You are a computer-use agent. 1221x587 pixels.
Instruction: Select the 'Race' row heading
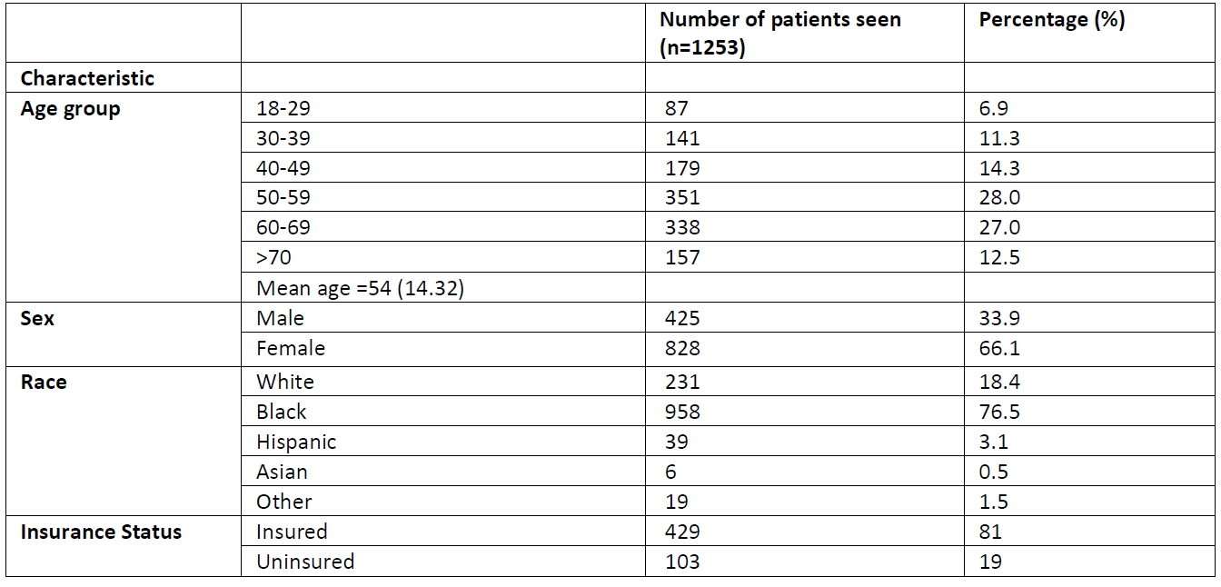point(44,382)
